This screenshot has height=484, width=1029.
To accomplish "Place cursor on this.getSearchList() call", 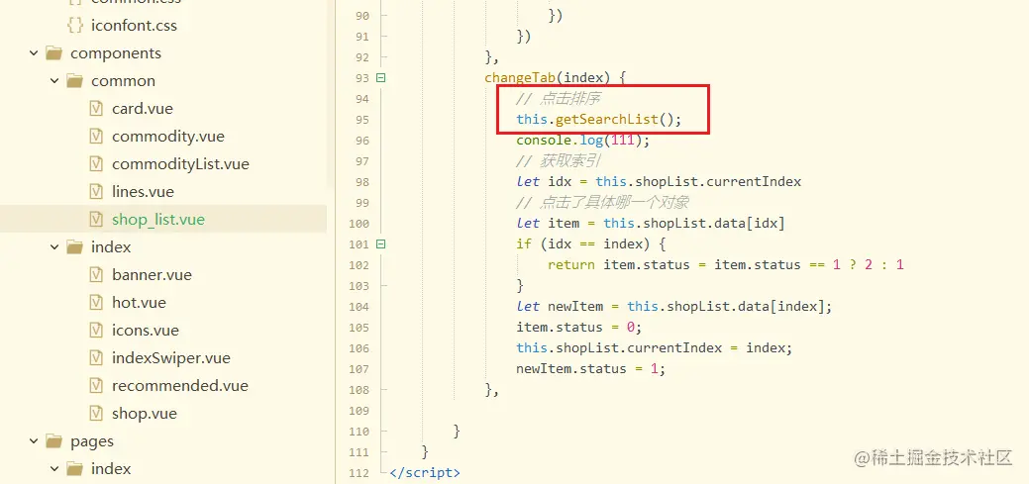I will point(599,120).
